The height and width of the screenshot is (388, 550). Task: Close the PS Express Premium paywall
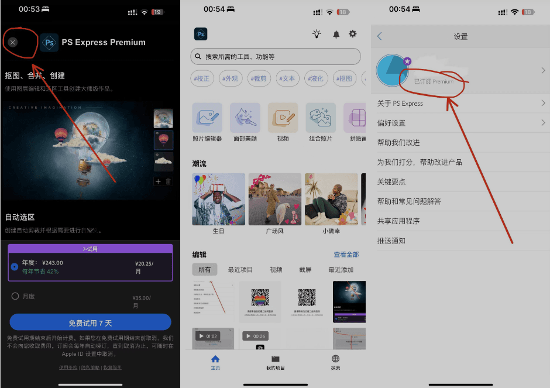click(13, 43)
